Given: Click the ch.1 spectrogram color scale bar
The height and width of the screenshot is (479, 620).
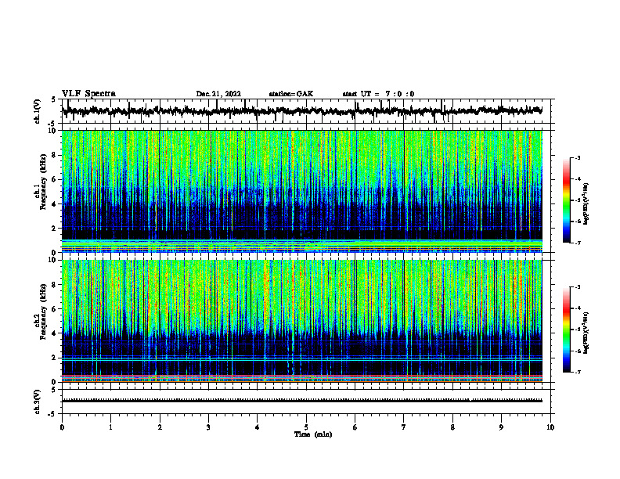Looking at the screenshot, I should click(567, 200).
